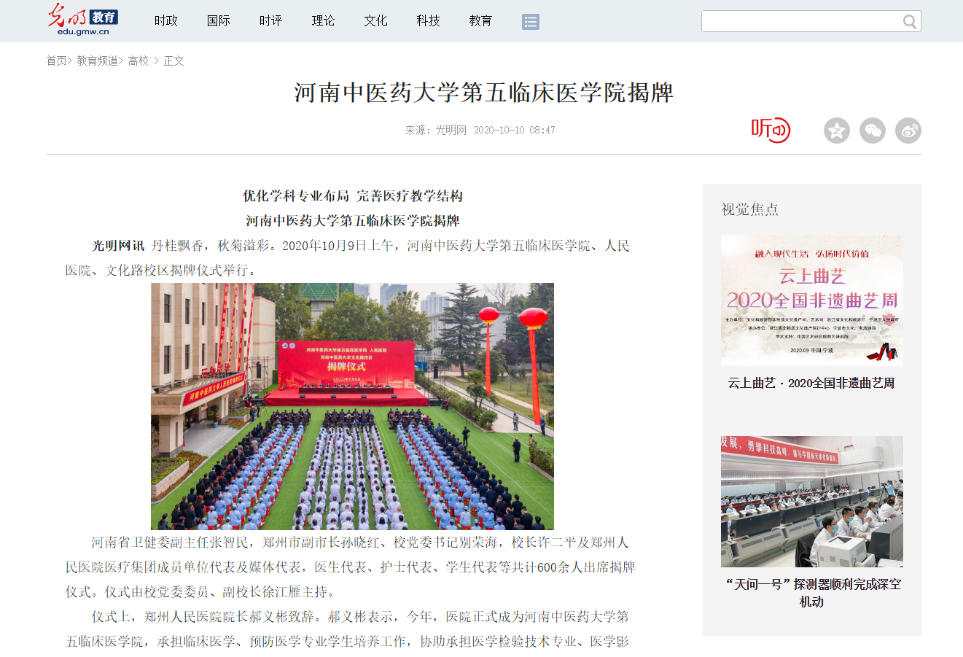Open the 时政 nav menu item
Viewport: 963px width, 657px height.
pyautogui.click(x=165, y=21)
